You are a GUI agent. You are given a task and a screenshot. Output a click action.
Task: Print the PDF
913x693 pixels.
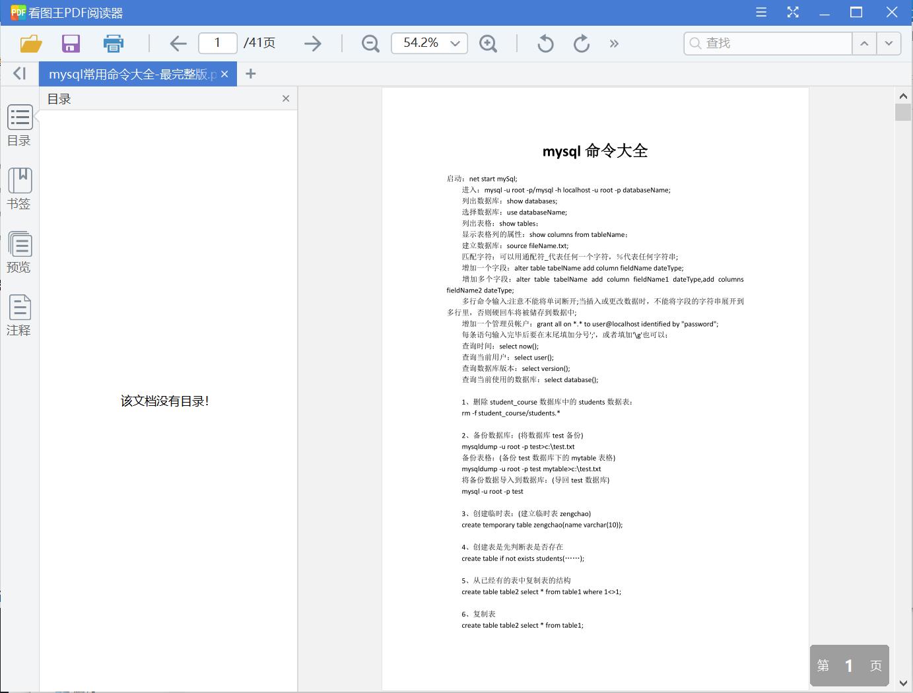coord(113,43)
